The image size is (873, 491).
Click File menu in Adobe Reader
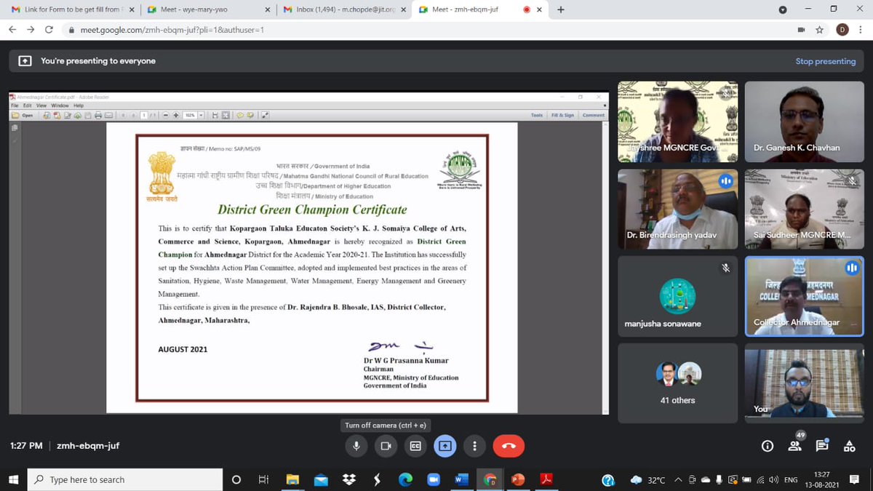coord(15,105)
